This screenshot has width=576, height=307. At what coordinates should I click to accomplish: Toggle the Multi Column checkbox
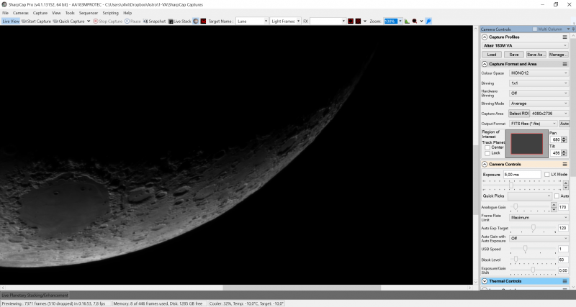(534, 29)
